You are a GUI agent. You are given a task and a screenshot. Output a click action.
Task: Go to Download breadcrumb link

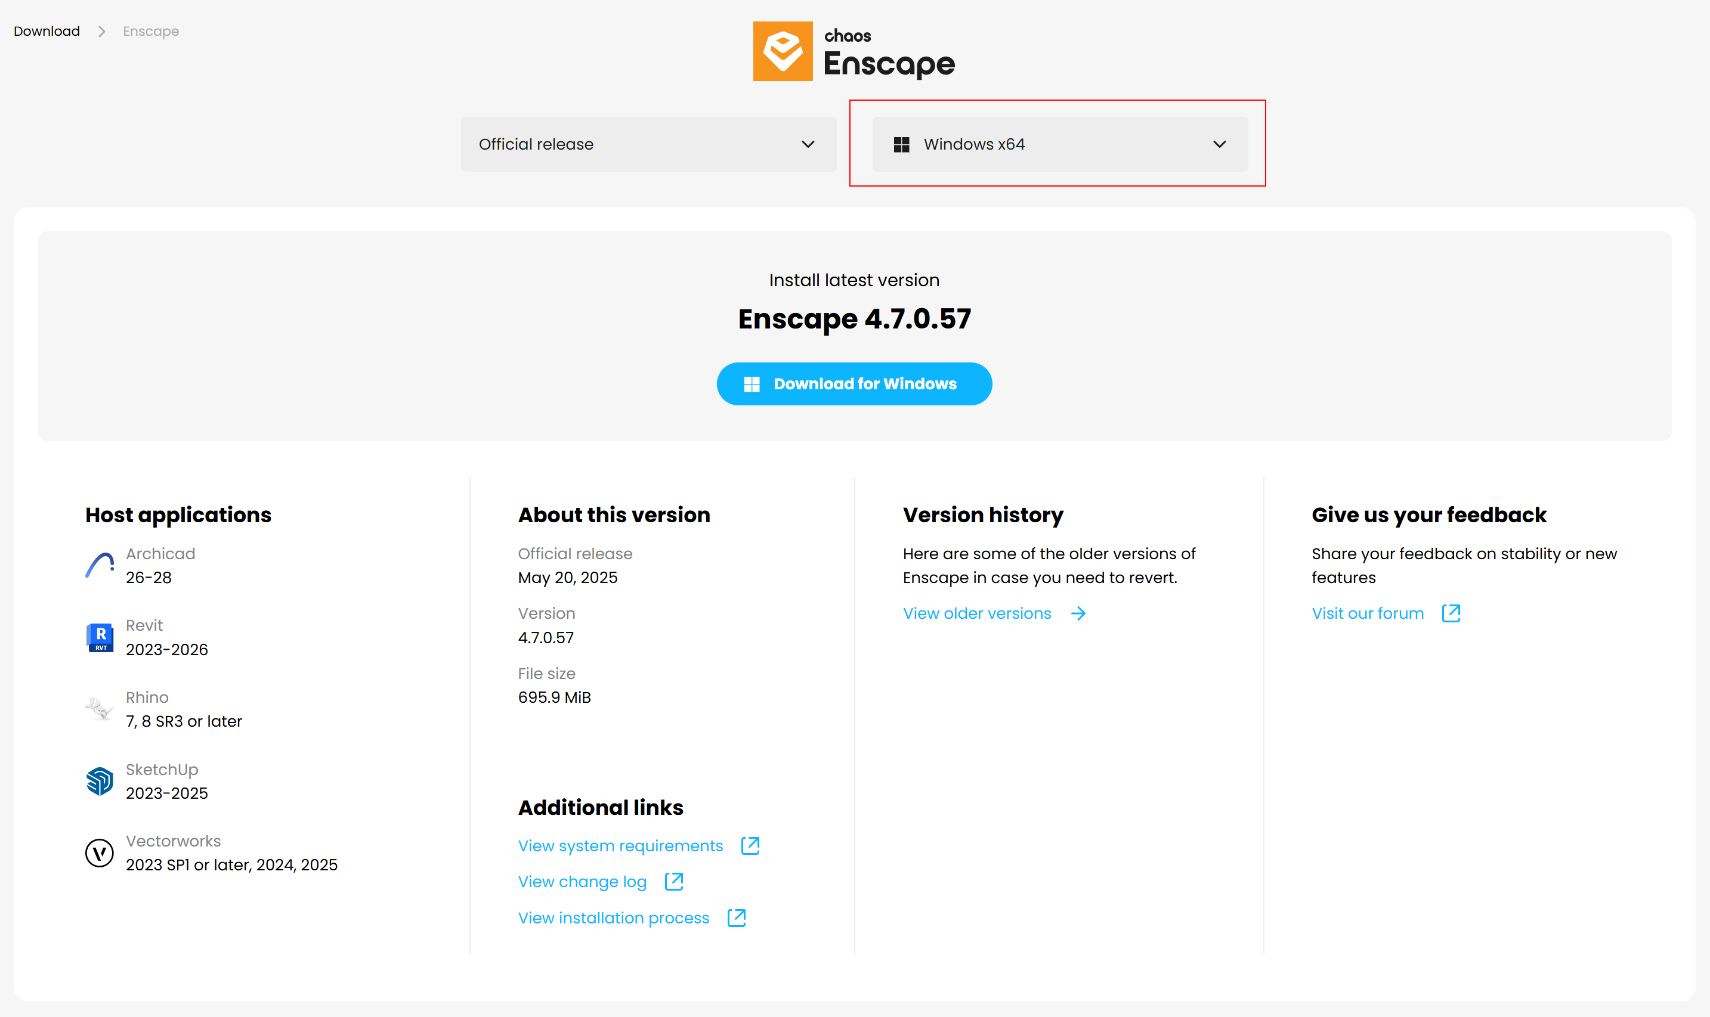point(47,32)
